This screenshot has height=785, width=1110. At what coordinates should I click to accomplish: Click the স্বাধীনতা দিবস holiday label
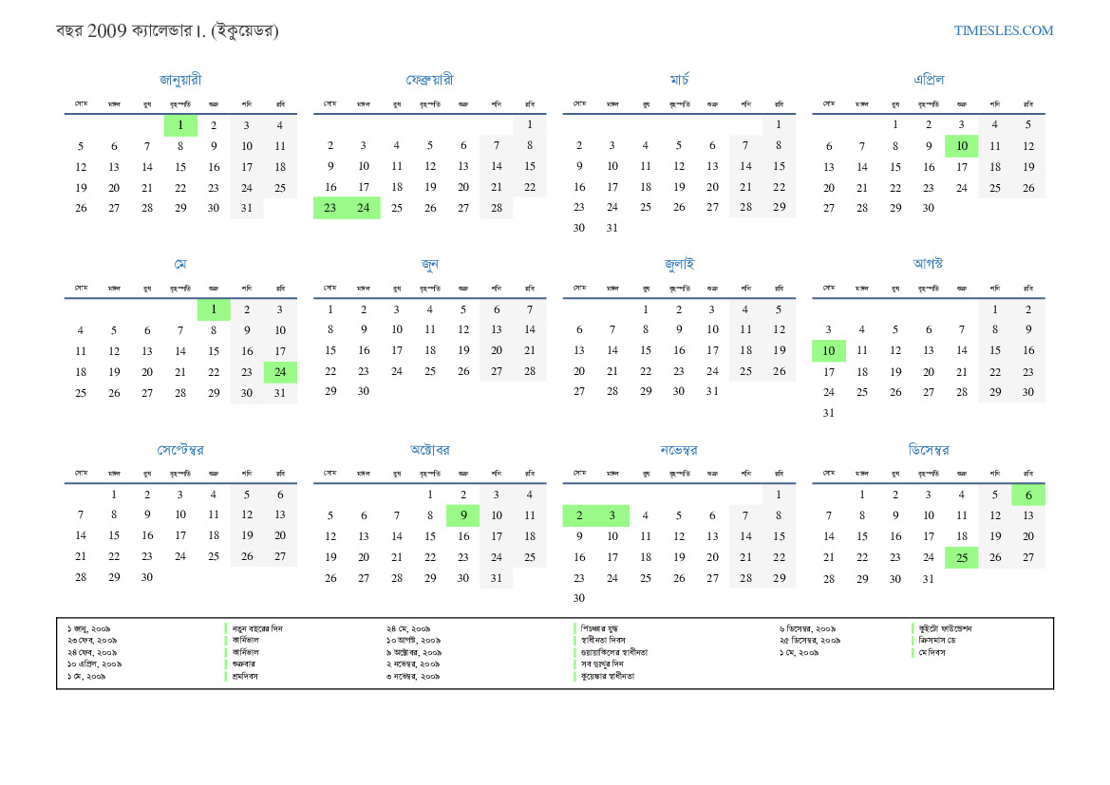pos(603,641)
